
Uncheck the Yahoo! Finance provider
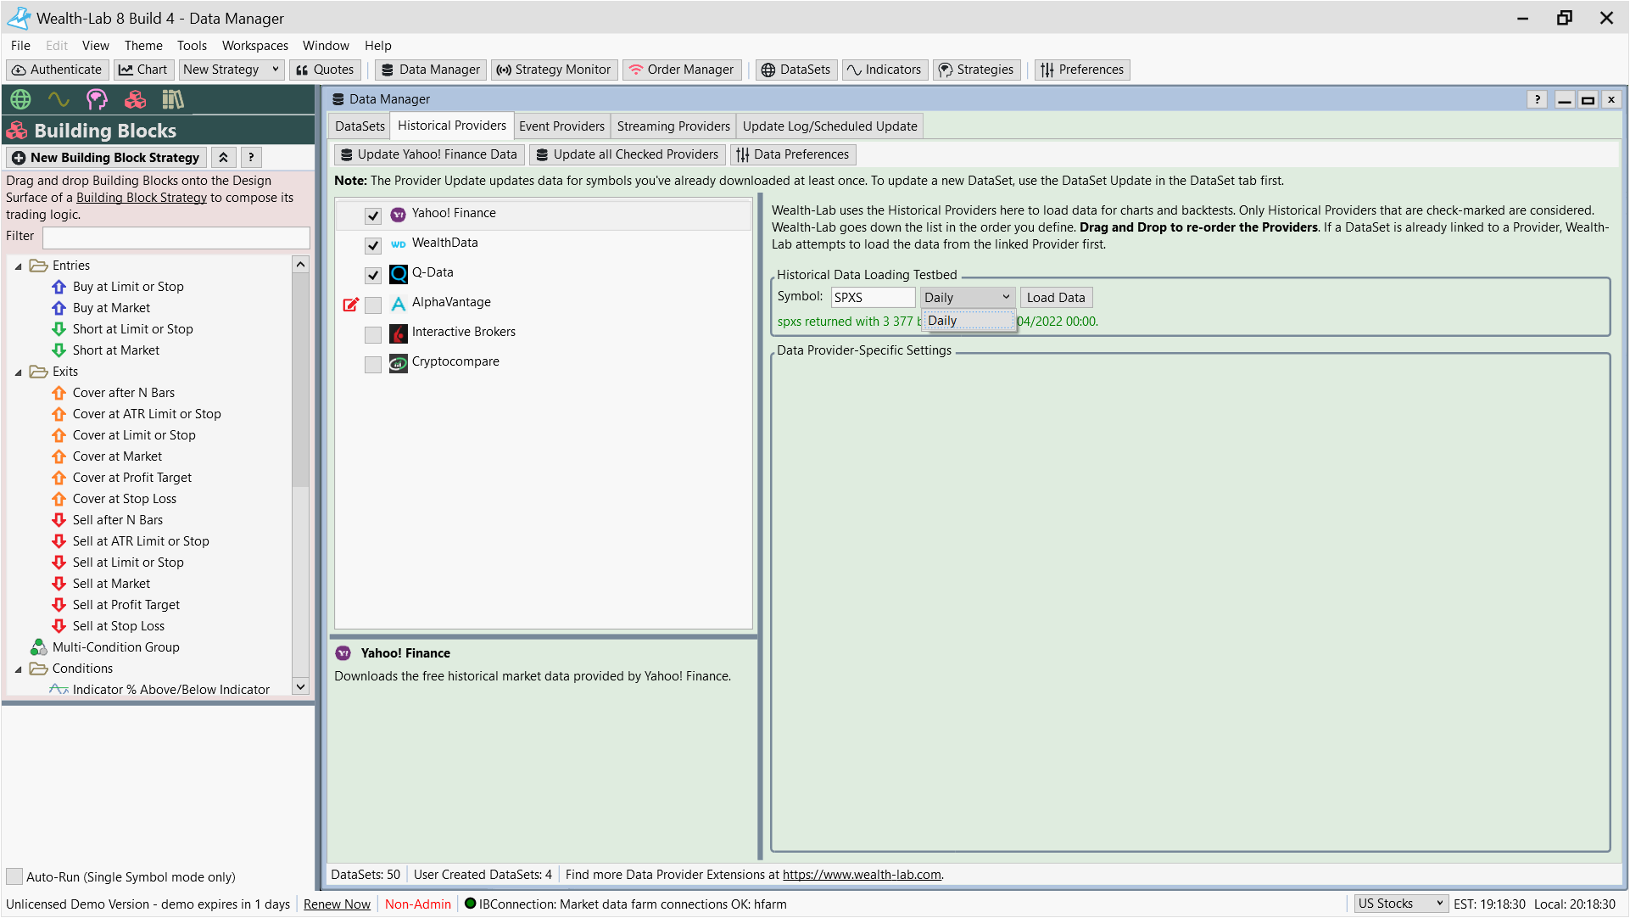pyautogui.click(x=373, y=216)
